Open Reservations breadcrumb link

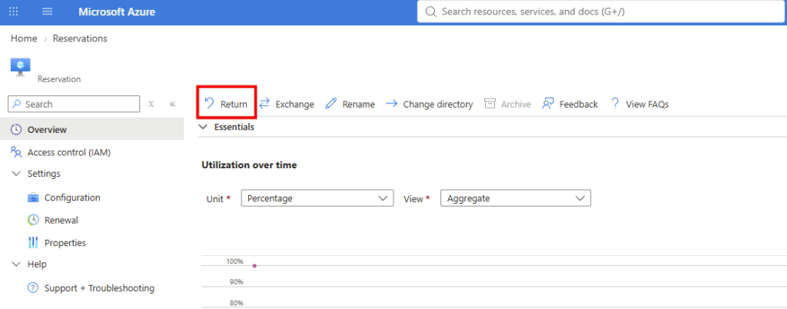[80, 38]
